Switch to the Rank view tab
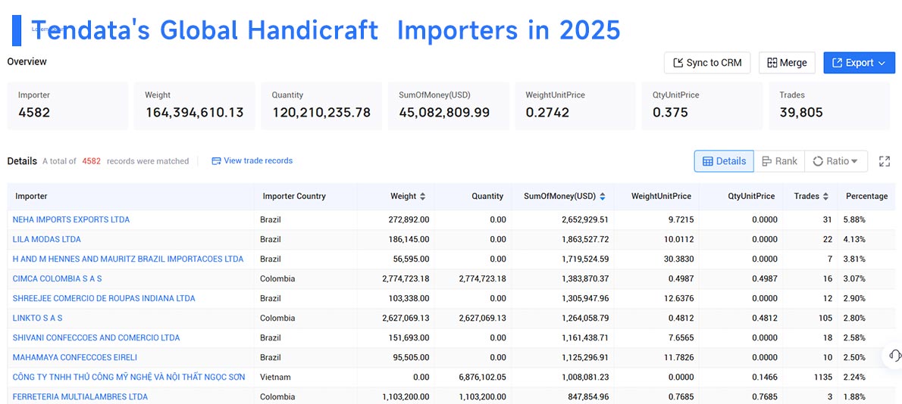 779,161
